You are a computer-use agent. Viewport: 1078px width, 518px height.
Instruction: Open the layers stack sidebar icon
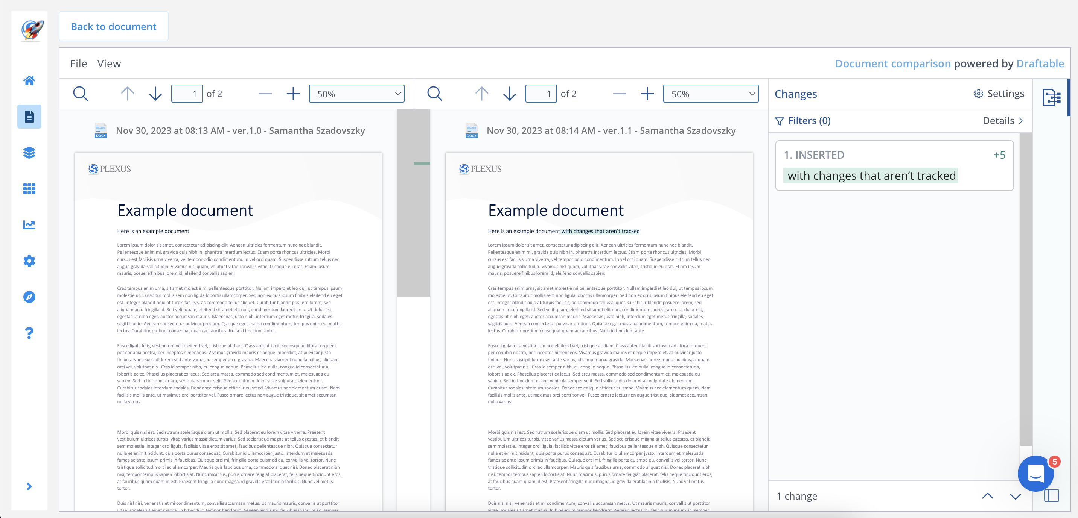click(x=29, y=153)
